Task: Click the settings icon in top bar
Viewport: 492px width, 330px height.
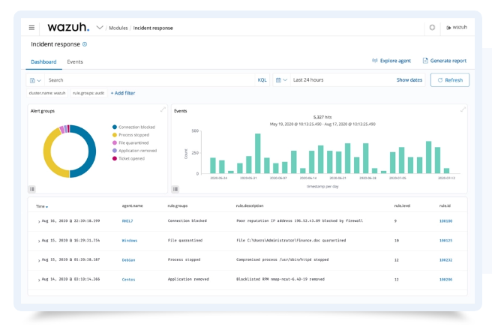Action: coord(433,28)
